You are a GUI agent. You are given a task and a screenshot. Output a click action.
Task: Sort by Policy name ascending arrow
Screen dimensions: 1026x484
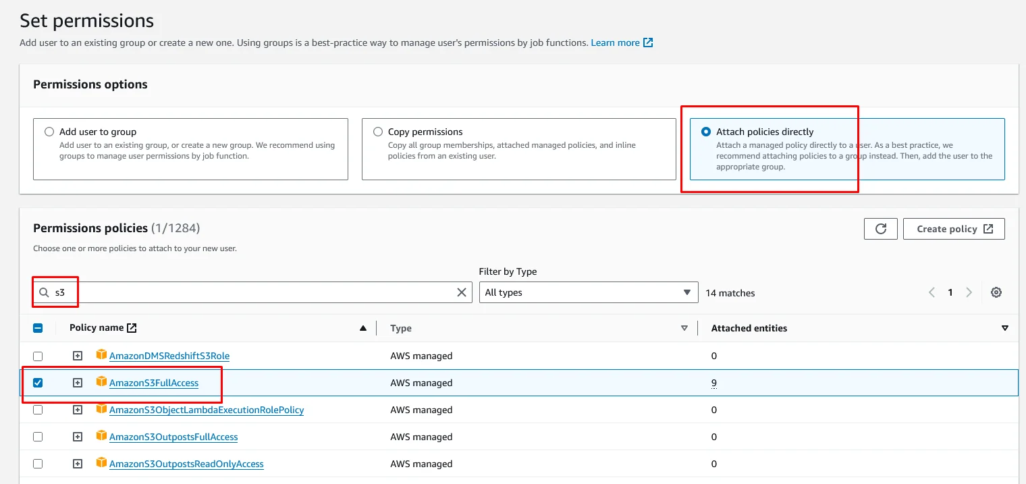pyautogui.click(x=363, y=328)
